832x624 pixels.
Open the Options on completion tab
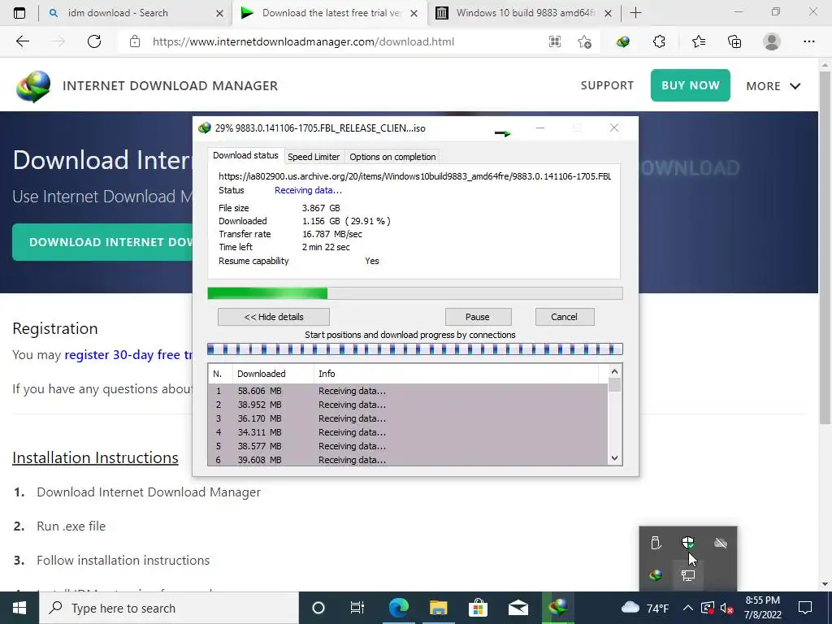click(x=392, y=157)
